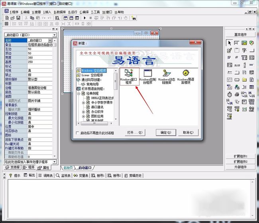Open the E.编辑 menu
The width and height of the screenshot is (259, 223).
click(x=25, y=12)
